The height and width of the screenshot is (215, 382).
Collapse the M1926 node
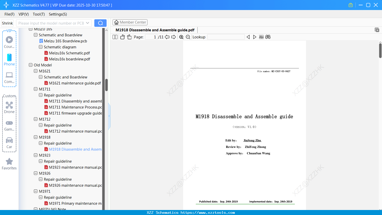(36, 173)
